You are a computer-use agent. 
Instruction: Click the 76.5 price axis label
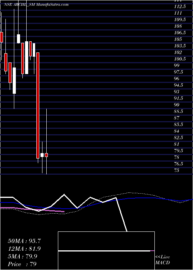[178, 164]
